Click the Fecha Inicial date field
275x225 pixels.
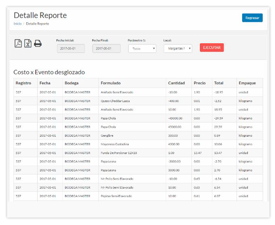(x=70, y=49)
